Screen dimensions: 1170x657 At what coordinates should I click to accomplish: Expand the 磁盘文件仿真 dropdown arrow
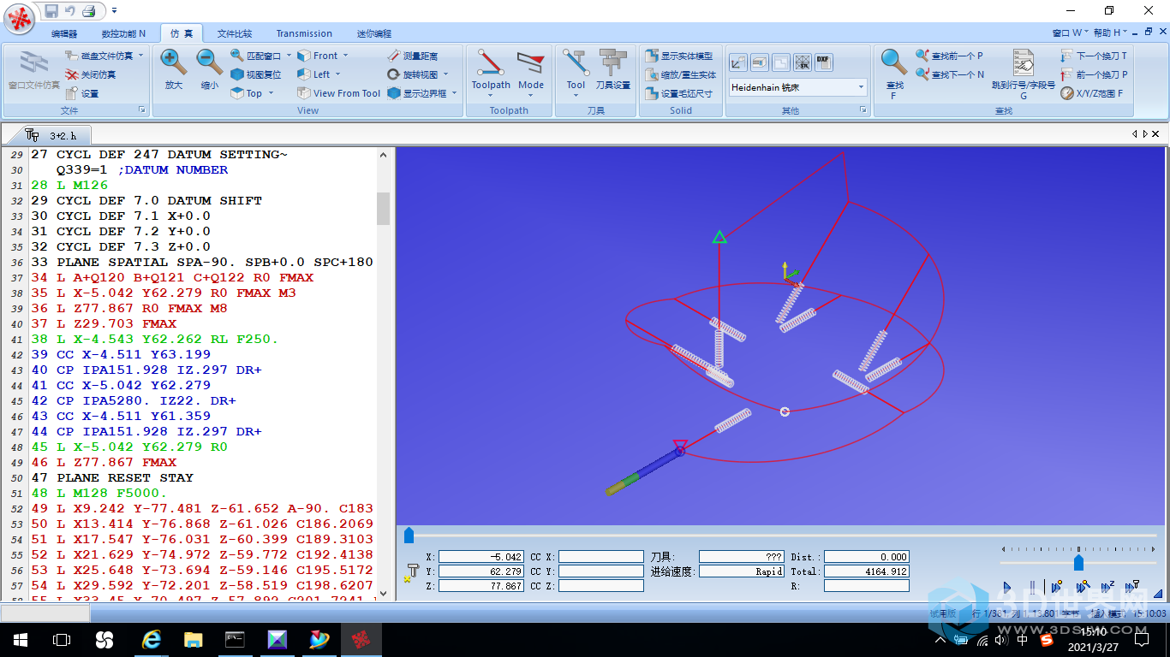[140, 56]
